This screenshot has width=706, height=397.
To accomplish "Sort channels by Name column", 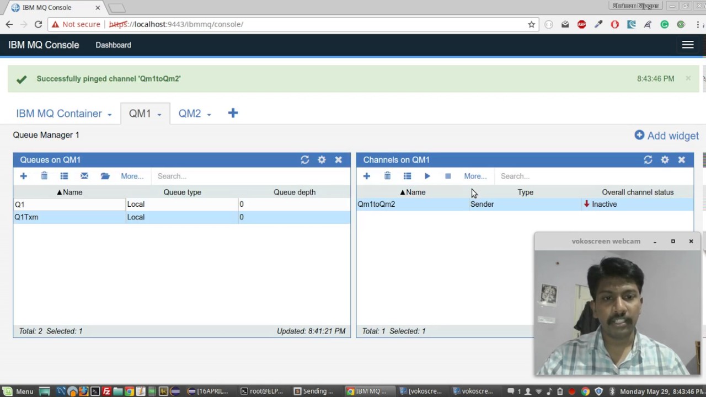I will 413,192.
